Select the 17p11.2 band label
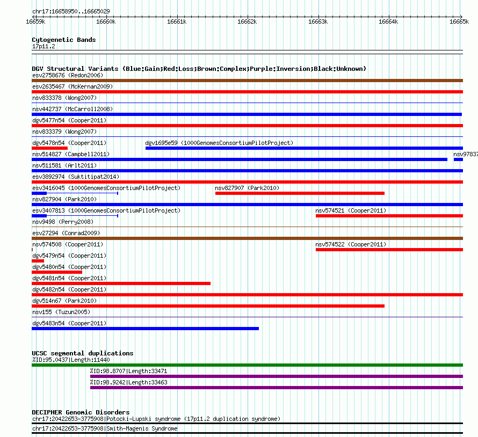The width and height of the screenshot is (478, 437). tap(44, 46)
